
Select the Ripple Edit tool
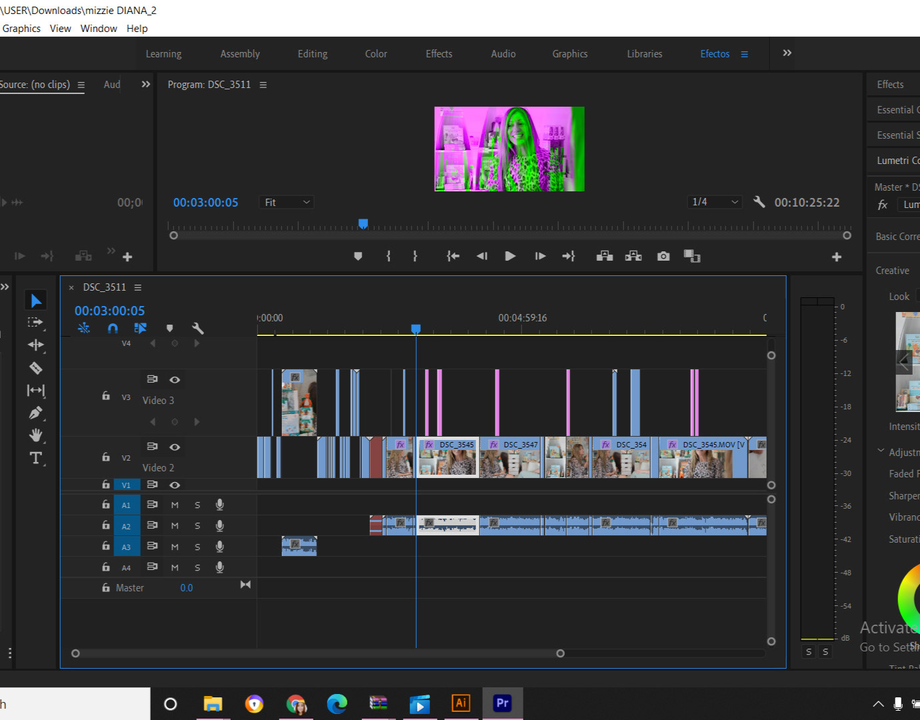(x=36, y=345)
